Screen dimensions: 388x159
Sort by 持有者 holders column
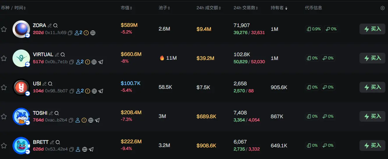(279, 8)
